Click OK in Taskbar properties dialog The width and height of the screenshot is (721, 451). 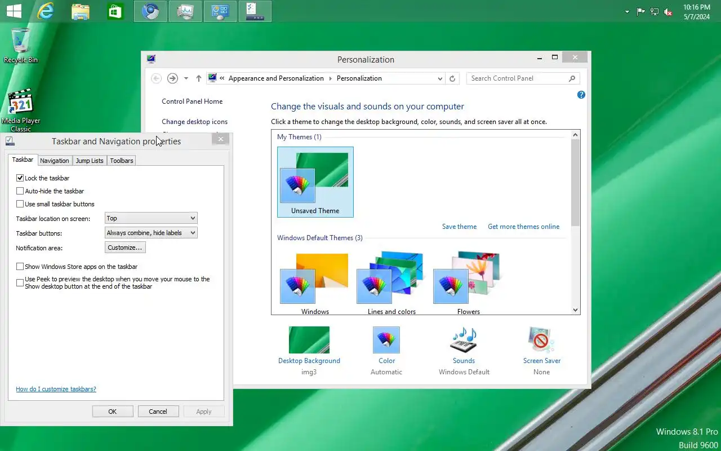[x=113, y=412]
